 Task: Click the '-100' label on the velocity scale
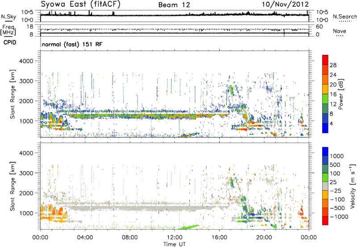(x=337, y=199)
